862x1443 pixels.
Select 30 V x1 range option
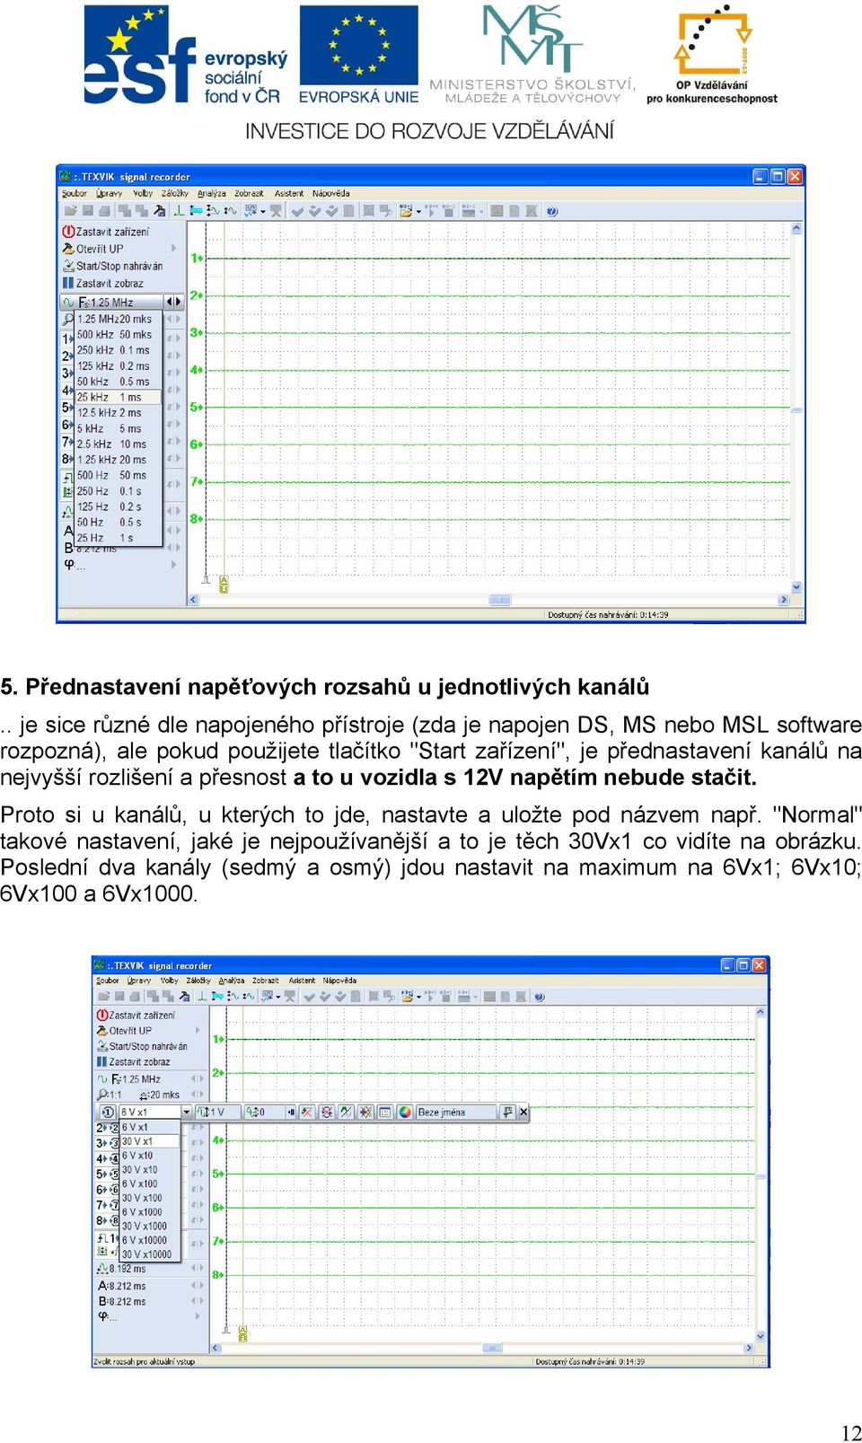point(149,1141)
